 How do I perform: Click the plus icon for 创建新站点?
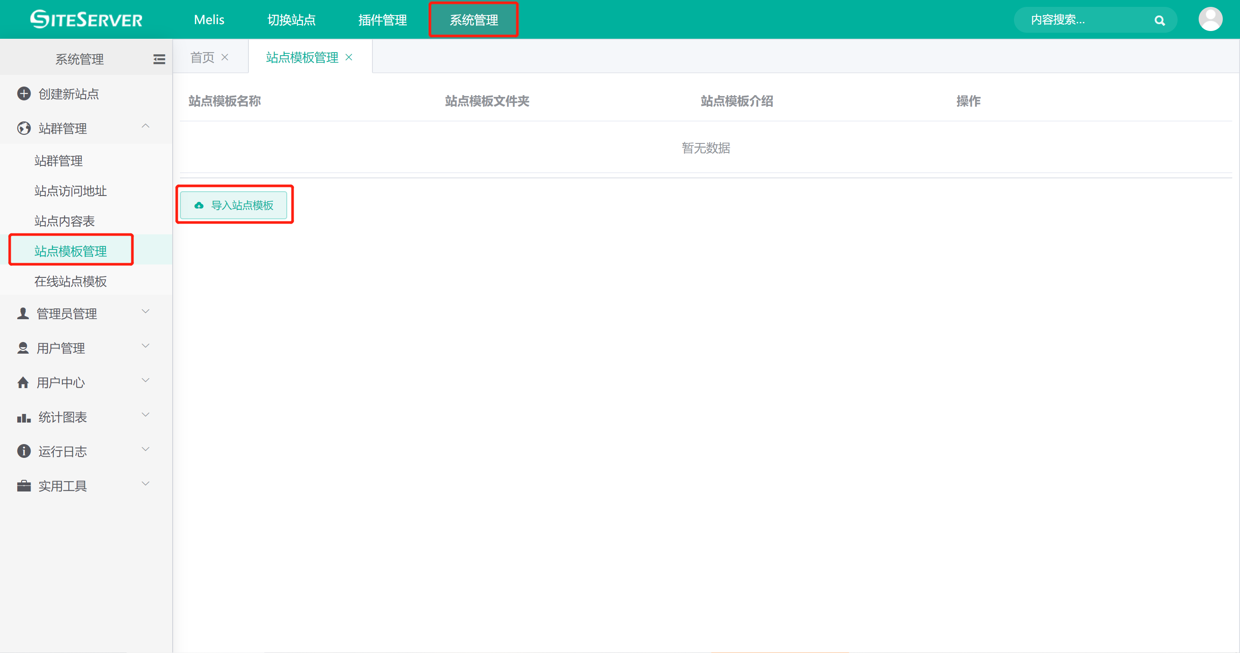(x=24, y=93)
